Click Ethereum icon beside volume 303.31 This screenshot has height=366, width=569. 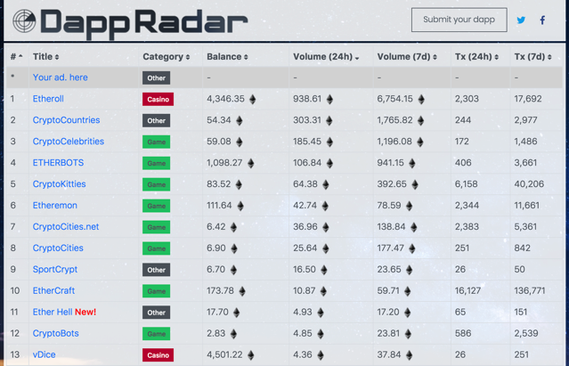pos(329,121)
